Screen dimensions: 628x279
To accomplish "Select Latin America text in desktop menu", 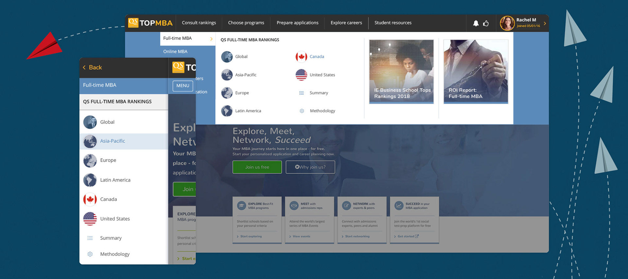I will tap(248, 111).
